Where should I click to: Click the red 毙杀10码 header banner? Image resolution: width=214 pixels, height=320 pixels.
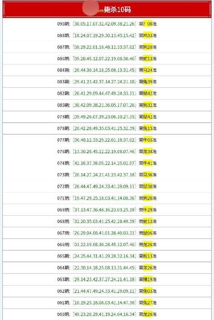point(107,9)
